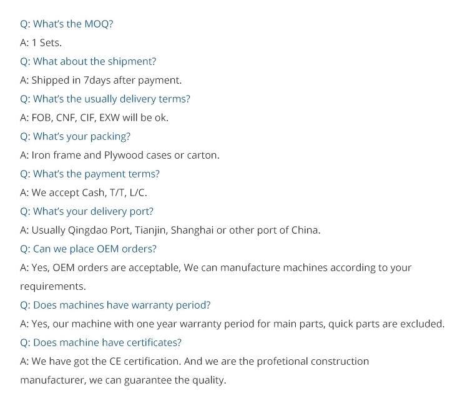Screen dimensions: 475x398
Task: Select the "What's the payment terms?" question
Action: [90, 174]
